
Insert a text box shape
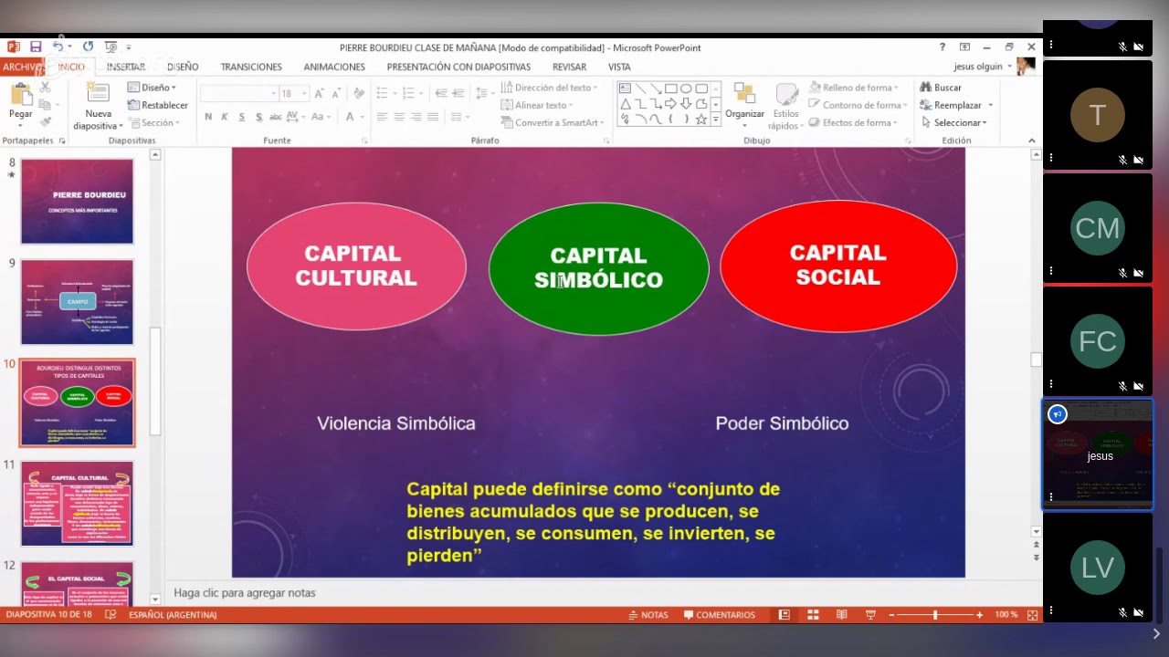pos(626,89)
